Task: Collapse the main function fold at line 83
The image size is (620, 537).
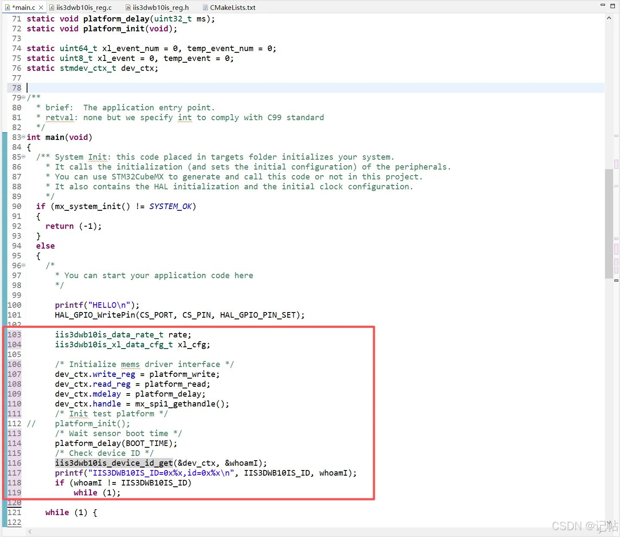Action: tap(23, 137)
